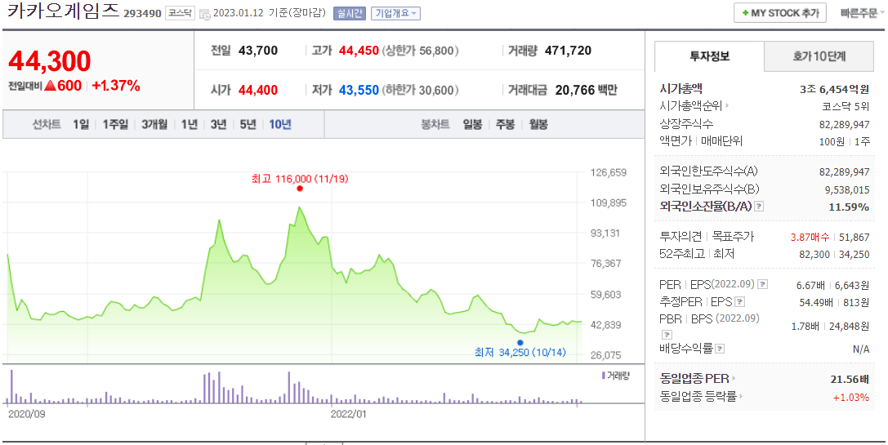Click the red 최고 point on the chart
Viewport: 888px width, 445px height.
pos(300,189)
